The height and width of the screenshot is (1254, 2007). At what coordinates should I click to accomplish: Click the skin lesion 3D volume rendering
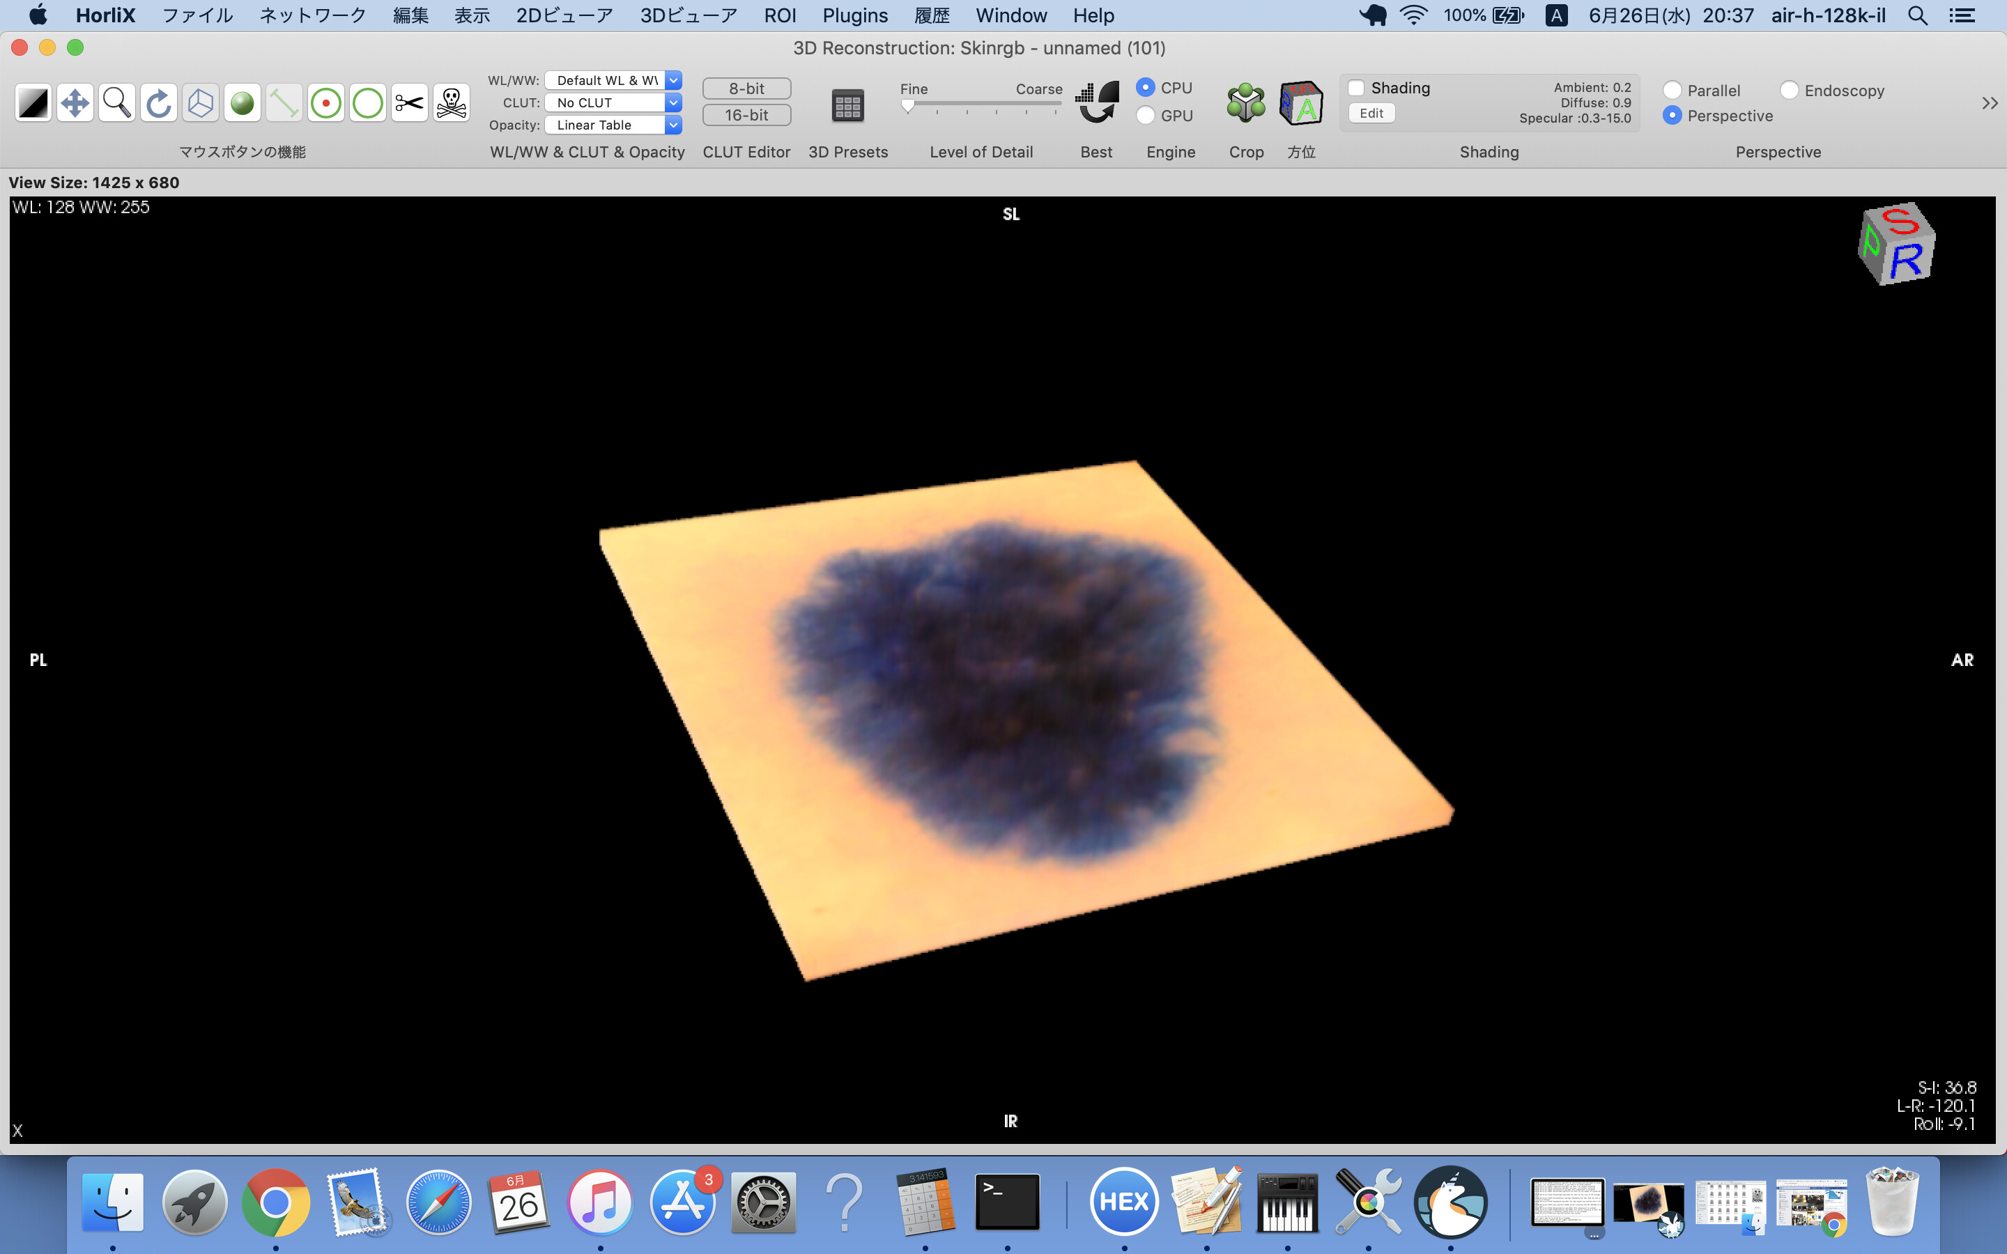(x=1026, y=720)
